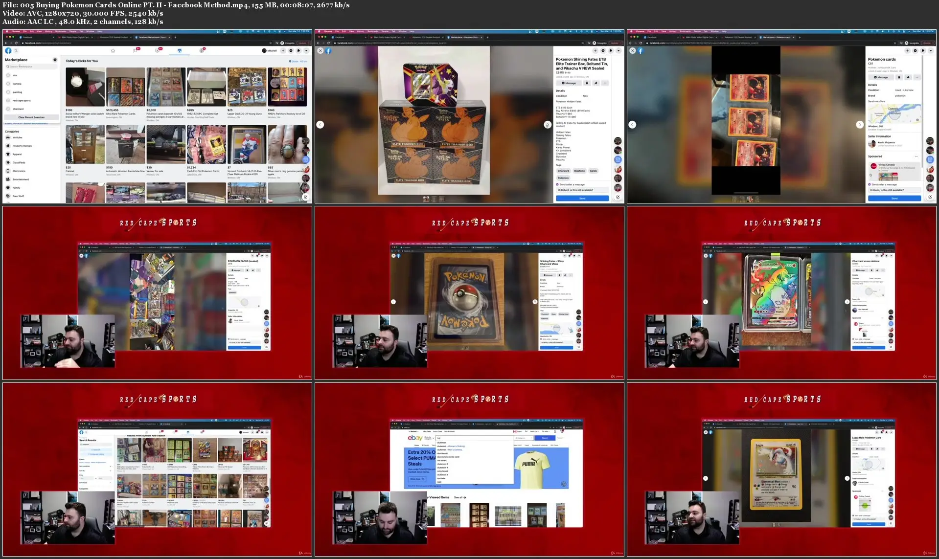Click the reload icon in the Marketplace home frame

tap(17, 43)
